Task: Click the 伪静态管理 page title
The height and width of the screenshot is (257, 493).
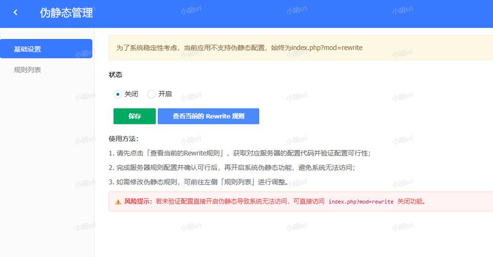Action: coord(66,13)
